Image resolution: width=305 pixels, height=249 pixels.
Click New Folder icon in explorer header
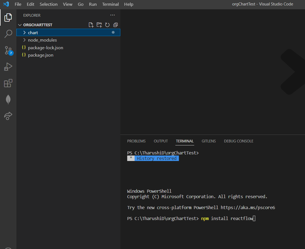tap(99, 25)
